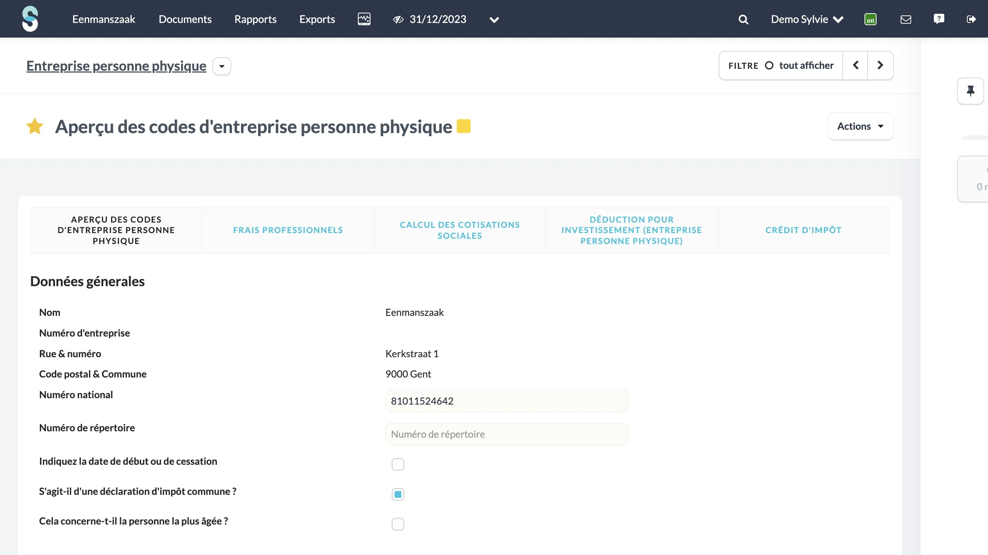The height and width of the screenshot is (555, 988).
Task: Click the logout arrow icon
Action: 971,19
